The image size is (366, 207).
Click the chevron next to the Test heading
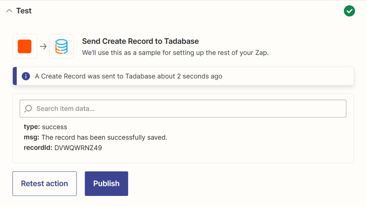[9, 11]
